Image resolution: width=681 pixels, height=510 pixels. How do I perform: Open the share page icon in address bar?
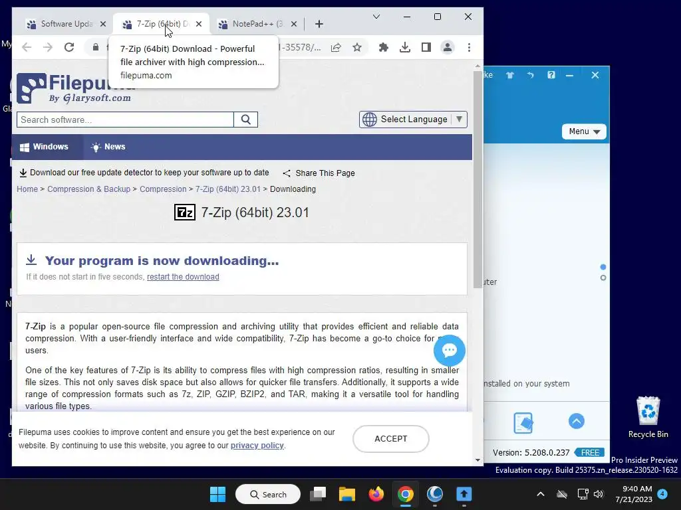(x=336, y=47)
